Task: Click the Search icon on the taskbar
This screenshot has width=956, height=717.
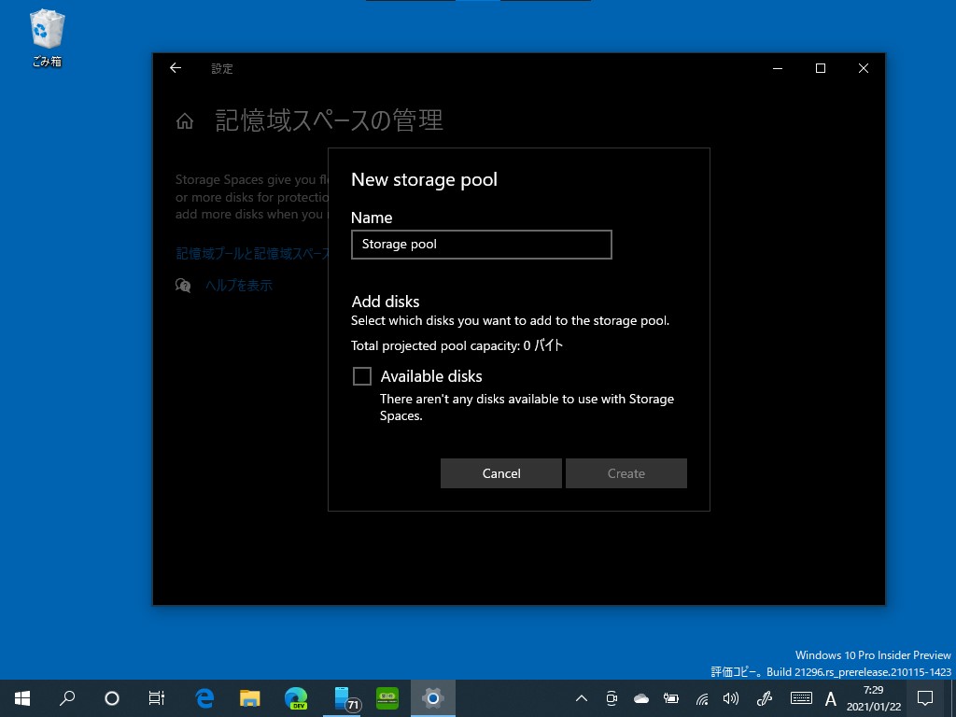Action: click(66, 697)
